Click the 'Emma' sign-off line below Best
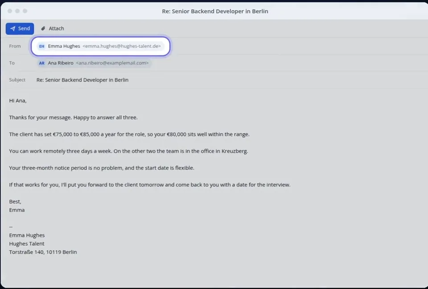Image resolution: width=428 pixels, height=289 pixels. coord(17,210)
